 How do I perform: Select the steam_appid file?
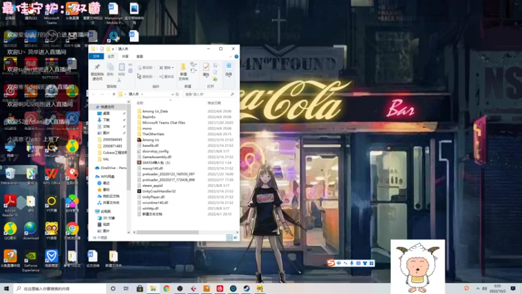(x=150, y=186)
